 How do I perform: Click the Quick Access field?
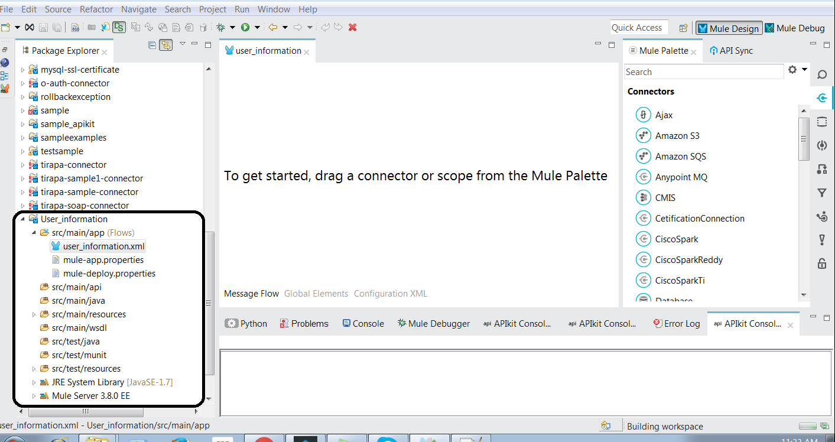(x=639, y=28)
